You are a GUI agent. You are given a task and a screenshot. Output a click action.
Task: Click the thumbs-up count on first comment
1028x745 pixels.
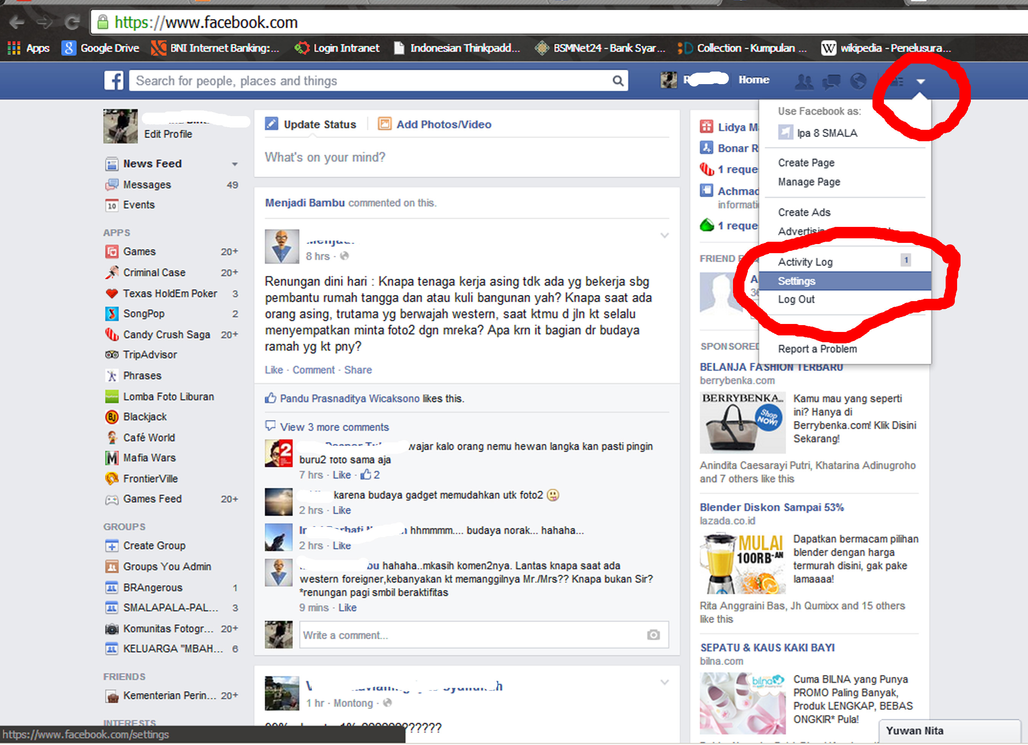click(370, 475)
